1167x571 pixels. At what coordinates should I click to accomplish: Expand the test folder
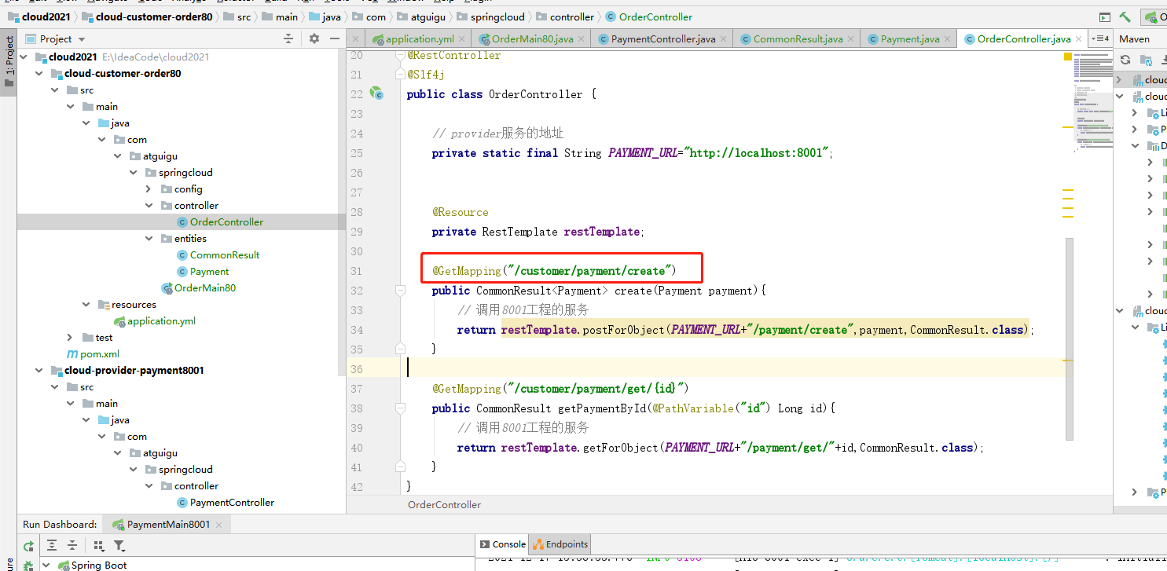pos(71,338)
